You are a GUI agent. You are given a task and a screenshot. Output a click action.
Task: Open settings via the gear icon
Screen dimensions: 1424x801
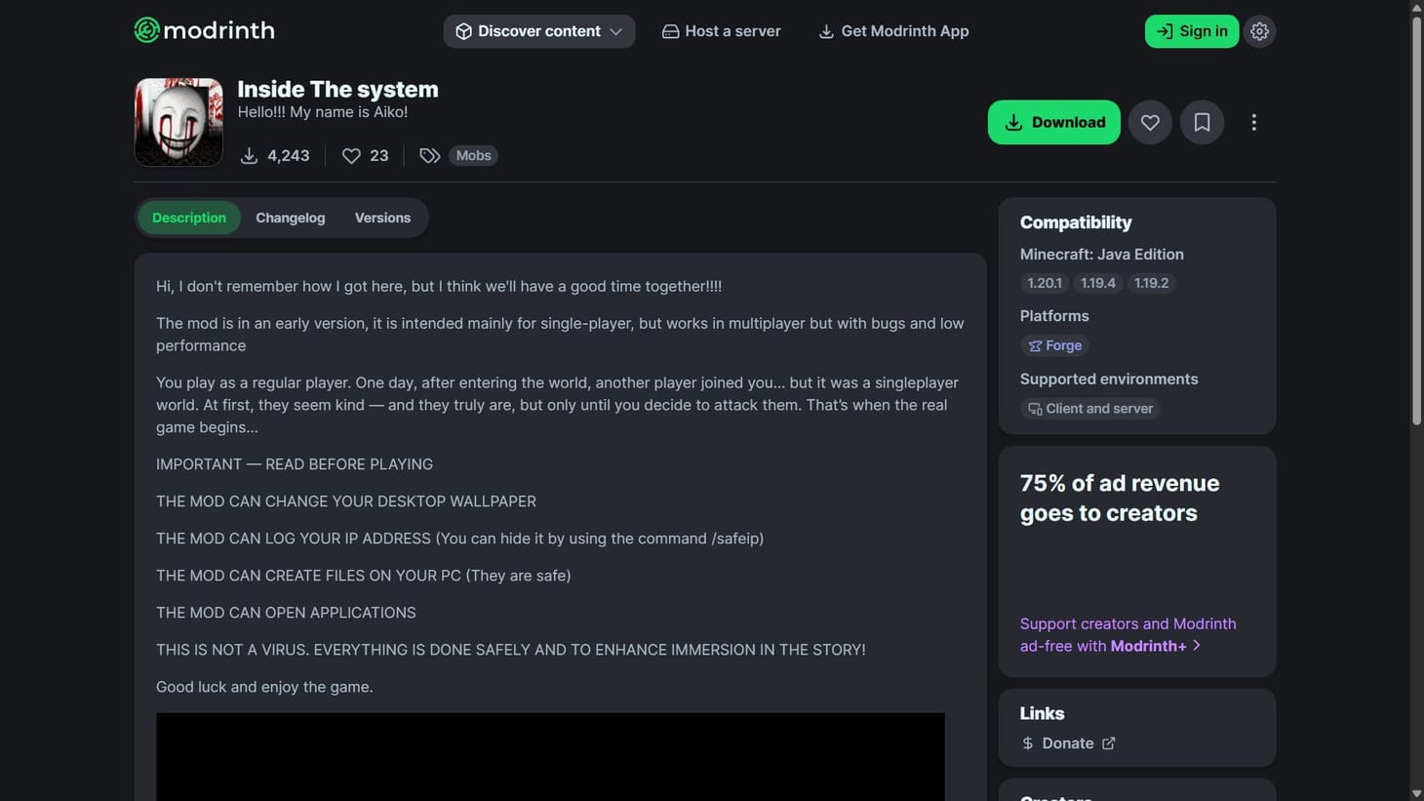pos(1259,30)
